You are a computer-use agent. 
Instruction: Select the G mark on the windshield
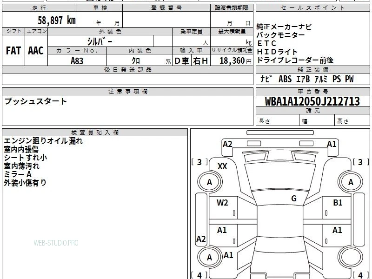click(294, 199)
